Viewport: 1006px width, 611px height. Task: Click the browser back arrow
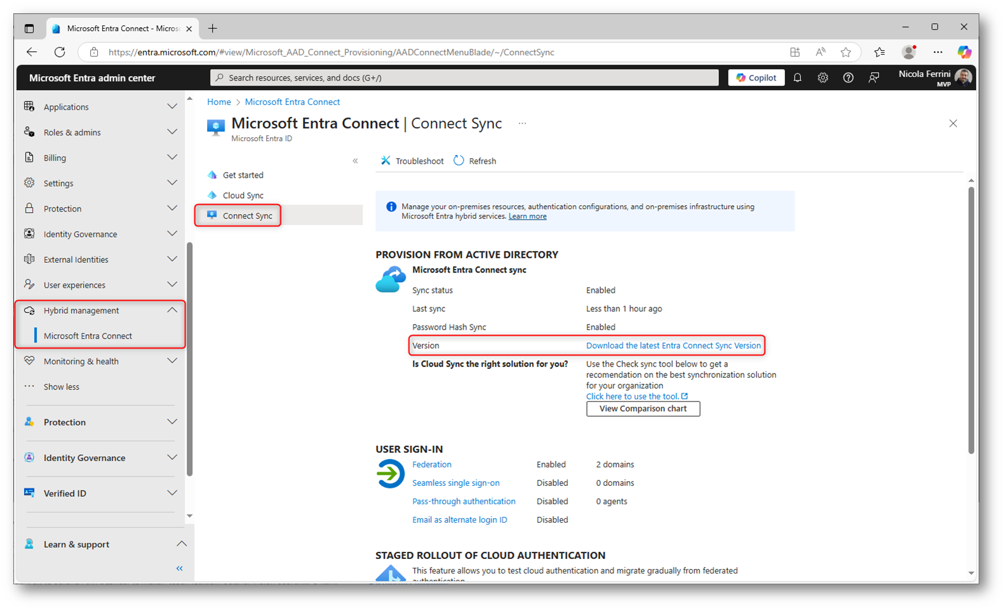coord(32,52)
